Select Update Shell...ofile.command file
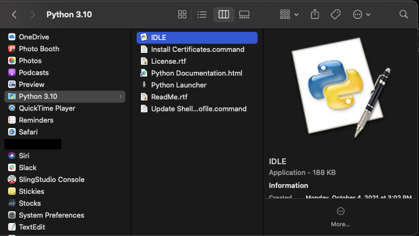The image size is (419, 236). point(197,109)
